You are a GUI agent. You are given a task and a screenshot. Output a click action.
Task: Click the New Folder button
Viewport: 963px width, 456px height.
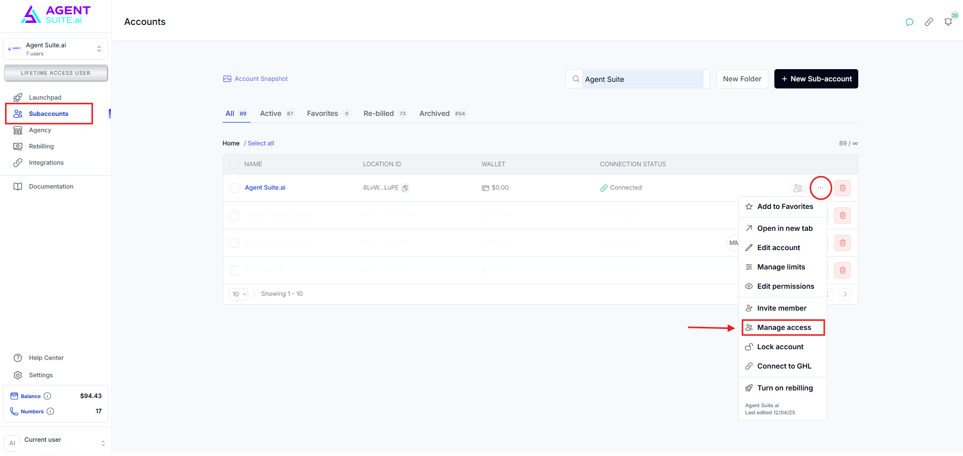tap(742, 79)
